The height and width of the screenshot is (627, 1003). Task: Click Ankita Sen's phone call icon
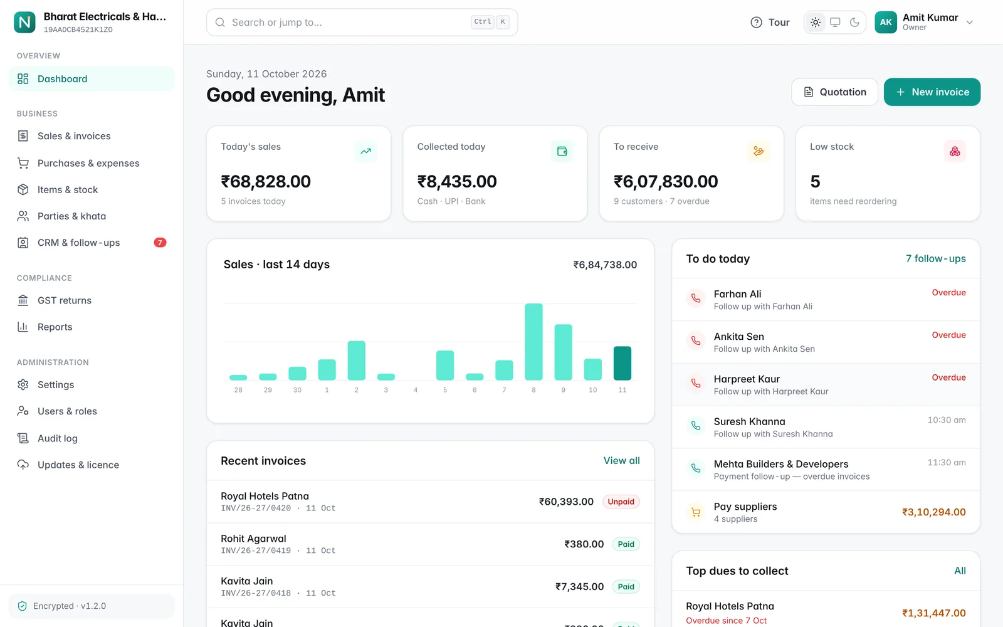(x=696, y=341)
